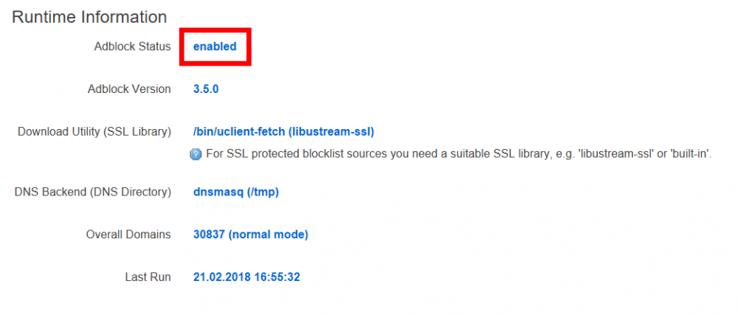Screen dimensions: 738x315
Task: Click the 16:55:32 last run time
Action: tap(276, 277)
